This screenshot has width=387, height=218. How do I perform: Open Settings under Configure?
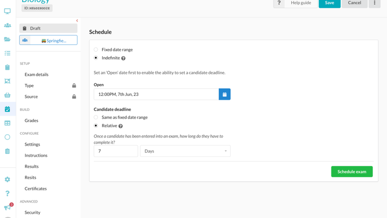(32, 144)
